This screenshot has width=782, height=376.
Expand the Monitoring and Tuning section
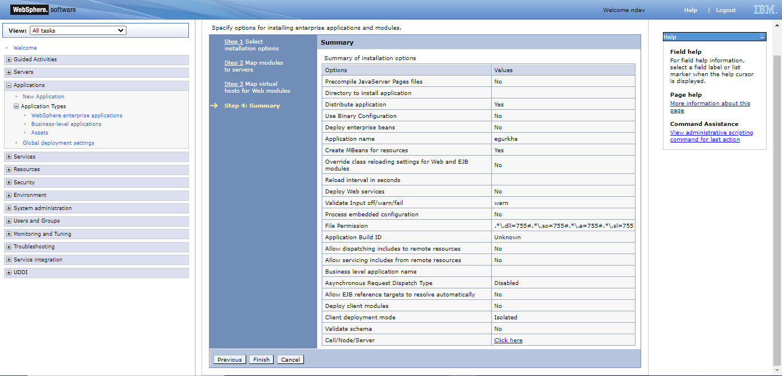tap(9, 234)
